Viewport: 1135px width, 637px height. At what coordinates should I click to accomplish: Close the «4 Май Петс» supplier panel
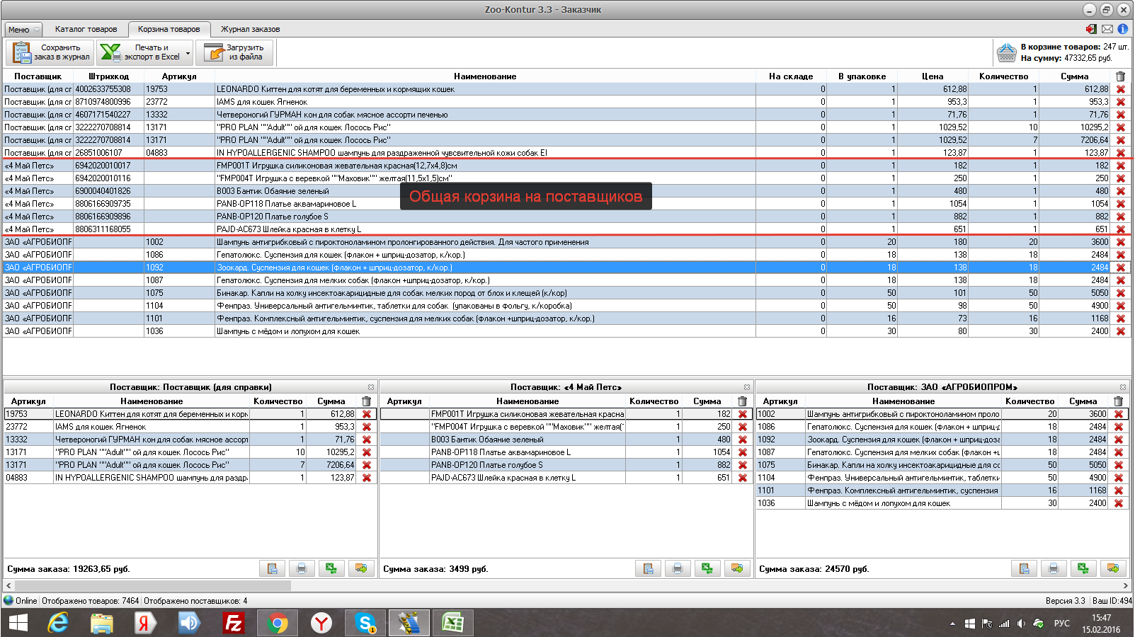(x=747, y=387)
